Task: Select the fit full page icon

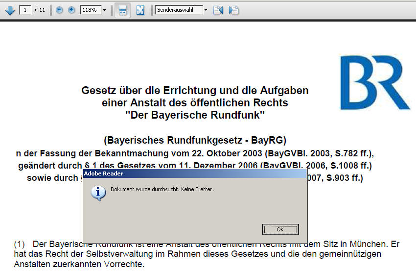Action: coord(140,10)
